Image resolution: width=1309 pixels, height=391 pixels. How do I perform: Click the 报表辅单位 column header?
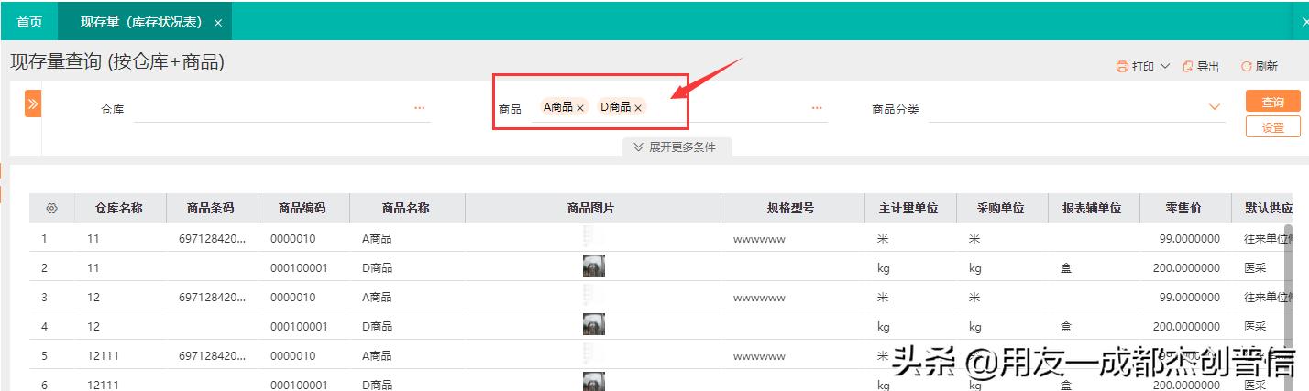pos(1094,208)
